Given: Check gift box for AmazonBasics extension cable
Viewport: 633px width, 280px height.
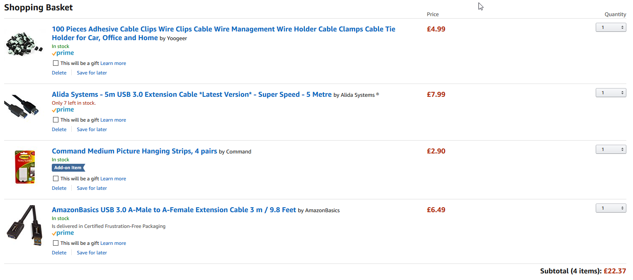Looking at the screenshot, I should click(x=56, y=243).
